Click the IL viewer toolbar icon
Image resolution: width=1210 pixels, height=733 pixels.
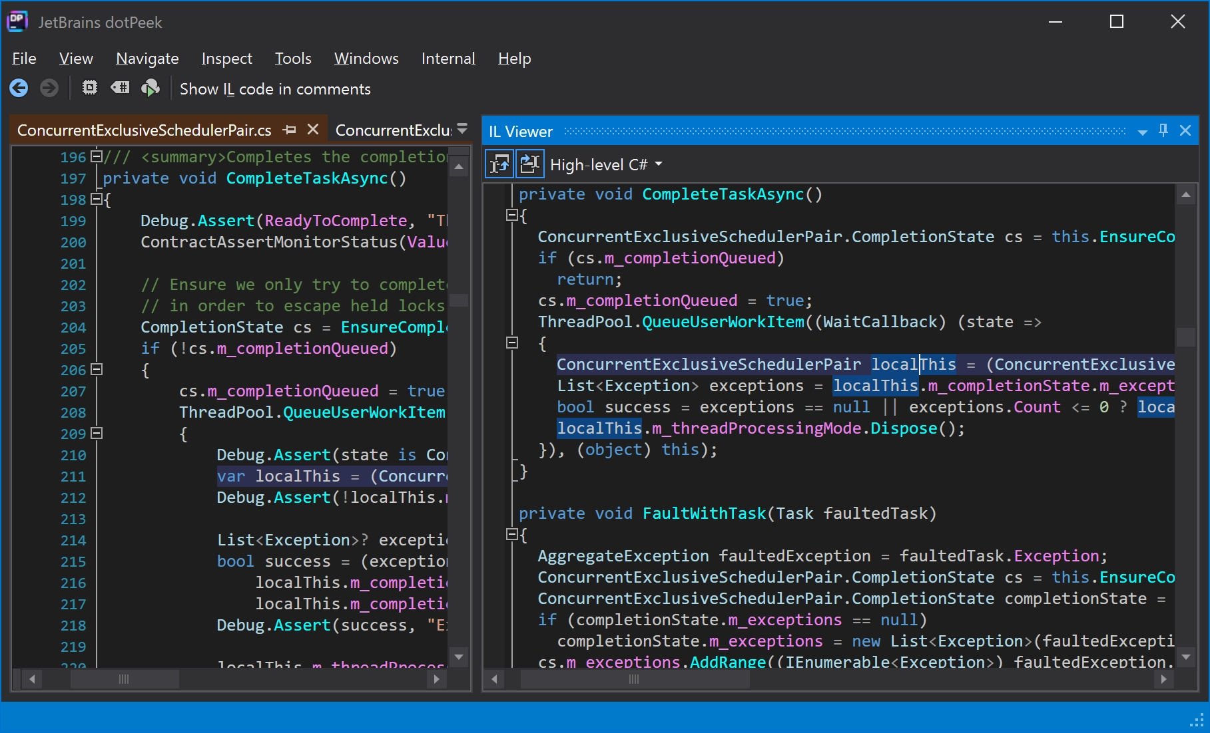pyautogui.click(x=120, y=88)
